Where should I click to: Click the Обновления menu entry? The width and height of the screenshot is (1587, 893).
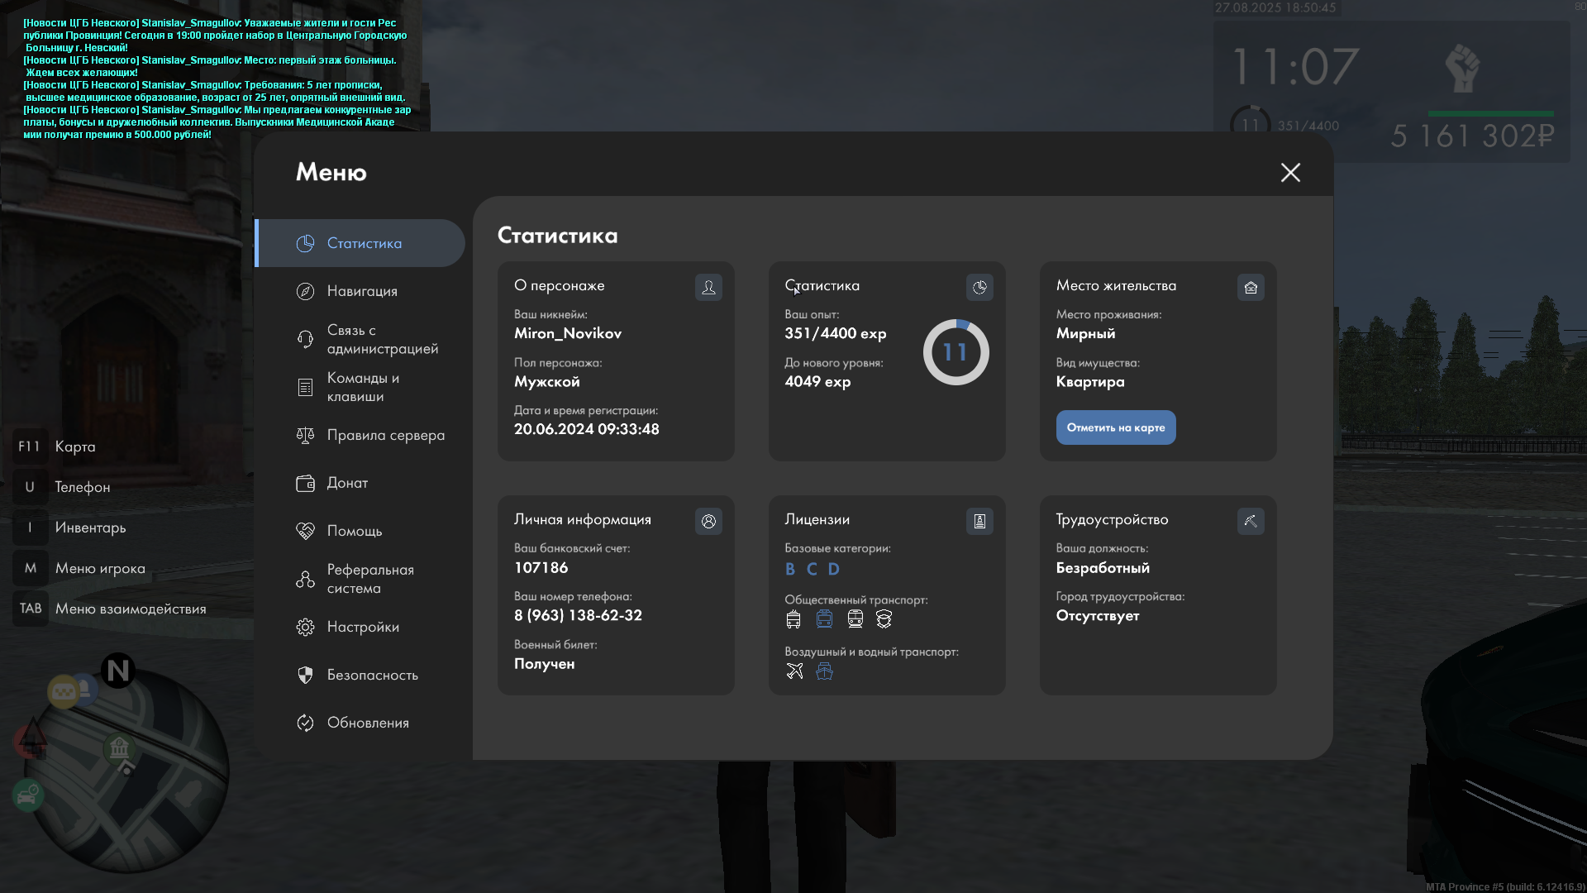(368, 723)
